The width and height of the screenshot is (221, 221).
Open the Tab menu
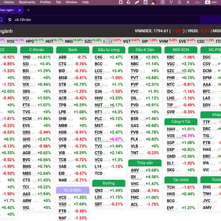click(x=58, y=2)
